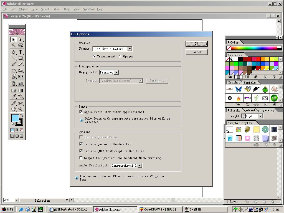
Task: Uncheck Embed Fonts checkbox
Action: pyautogui.click(x=81, y=112)
